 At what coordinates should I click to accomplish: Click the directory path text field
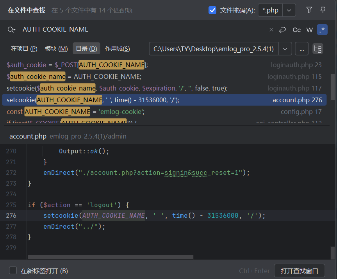tap(214, 49)
